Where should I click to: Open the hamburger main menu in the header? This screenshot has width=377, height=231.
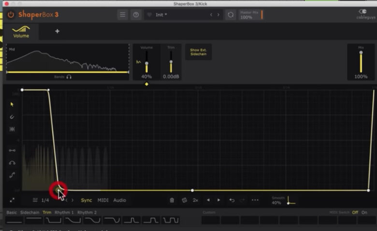tap(123, 14)
